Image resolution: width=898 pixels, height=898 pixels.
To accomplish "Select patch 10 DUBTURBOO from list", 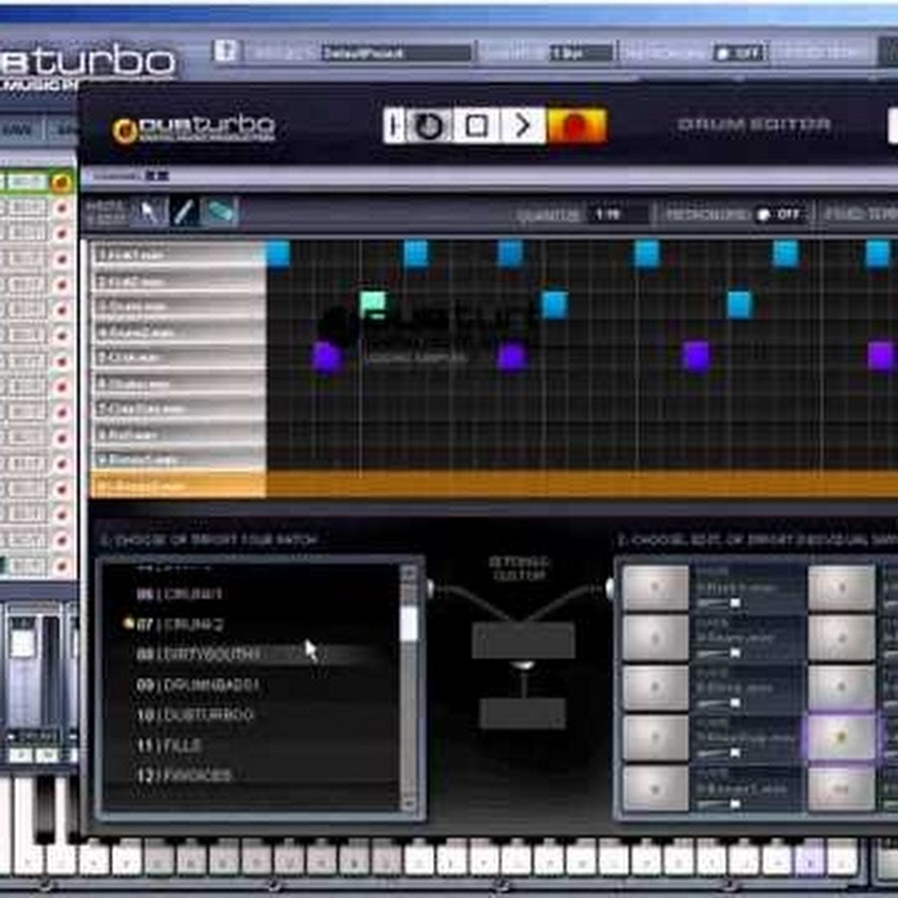I will point(196,715).
